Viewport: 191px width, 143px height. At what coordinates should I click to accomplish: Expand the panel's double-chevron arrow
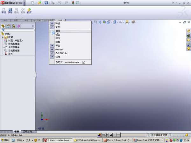[33, 26]
